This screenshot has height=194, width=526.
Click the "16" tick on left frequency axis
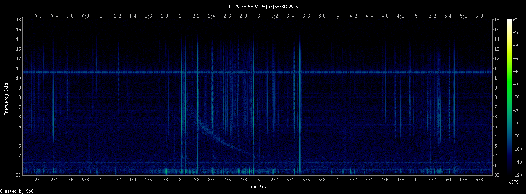point(18,20)
